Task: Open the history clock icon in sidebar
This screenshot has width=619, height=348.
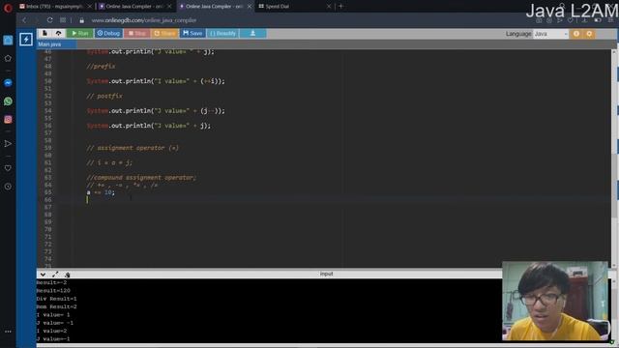Action: pos(8,187)
